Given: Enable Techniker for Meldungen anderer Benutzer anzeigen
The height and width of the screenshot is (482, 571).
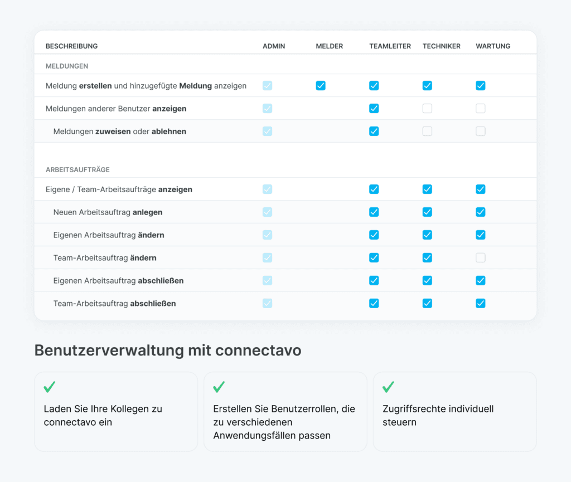Looking at the screenshot, I should (427, 109).
